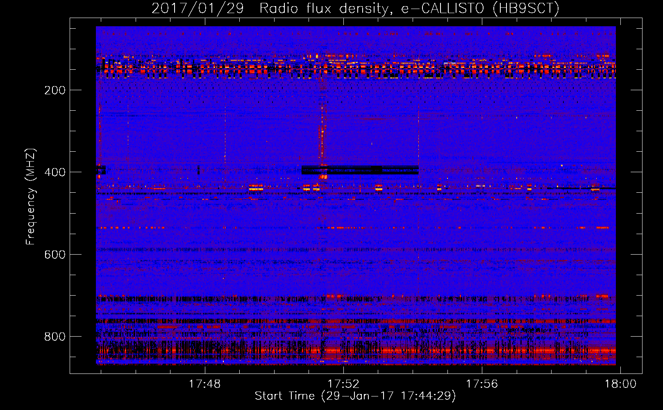The height and width of the screenshot is (410, 663).
Task: Click the '600' frequency tick label
Action: (x=55, y=255)
